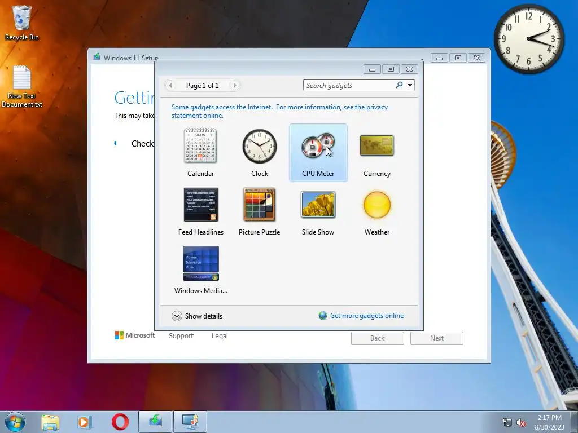
Task: Click the muted volume tray icon
Action: (x=521, y=422)
